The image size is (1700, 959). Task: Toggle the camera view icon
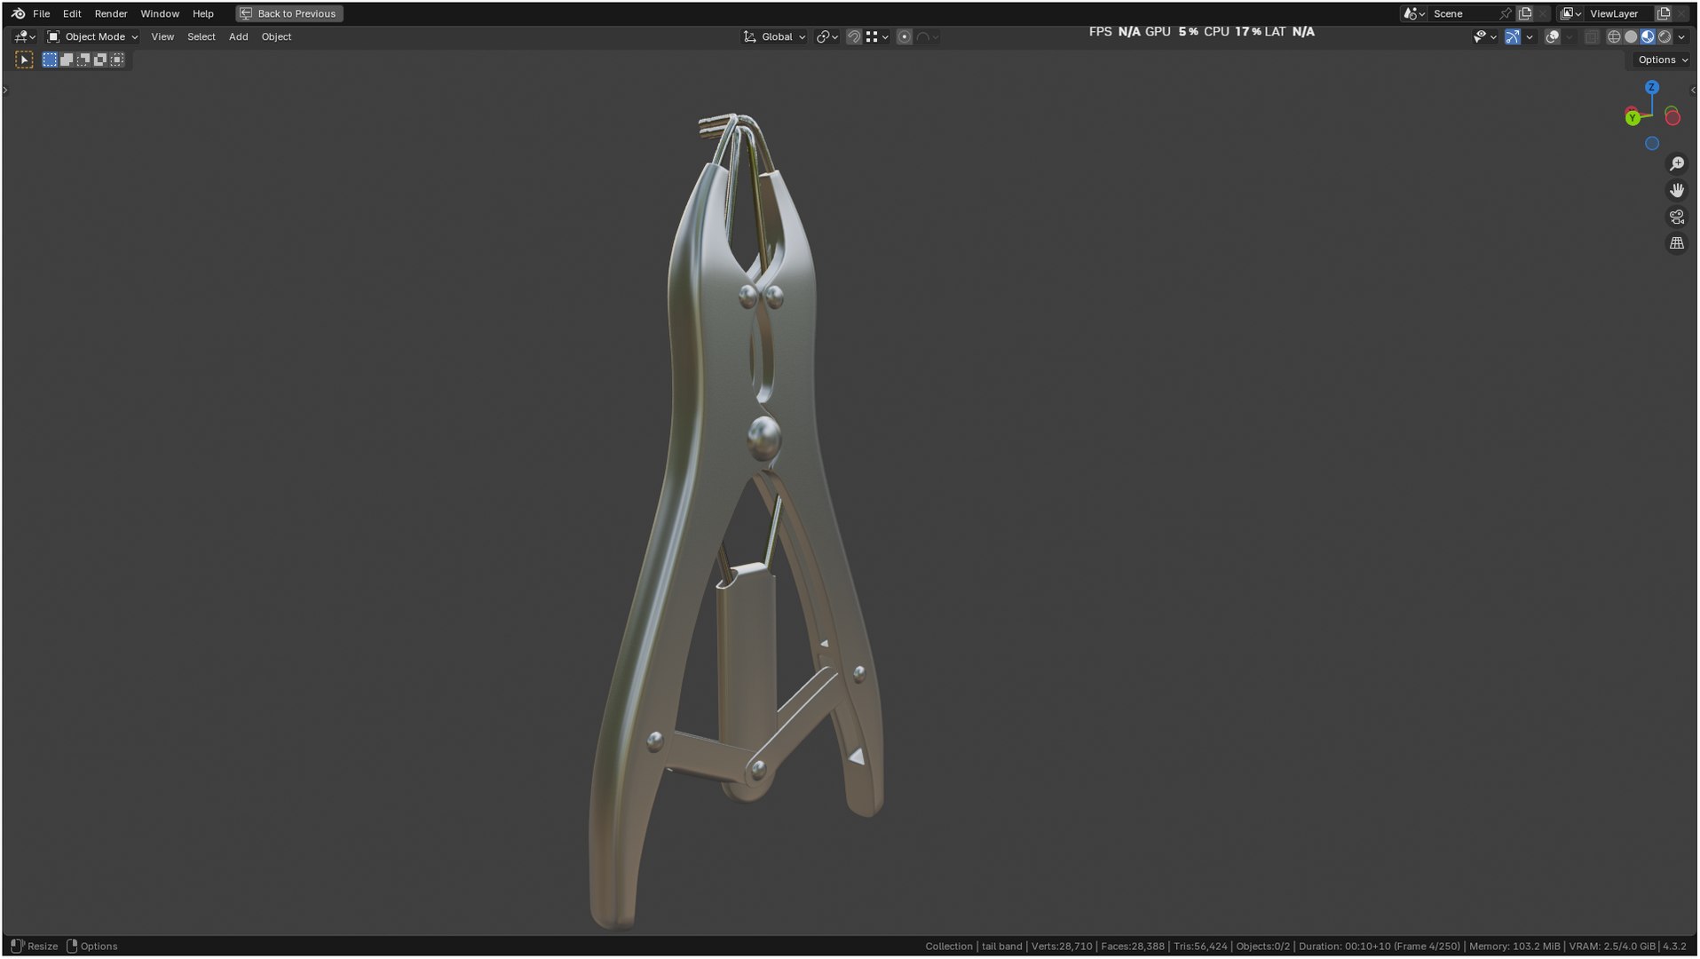(x=1677, y=217)
